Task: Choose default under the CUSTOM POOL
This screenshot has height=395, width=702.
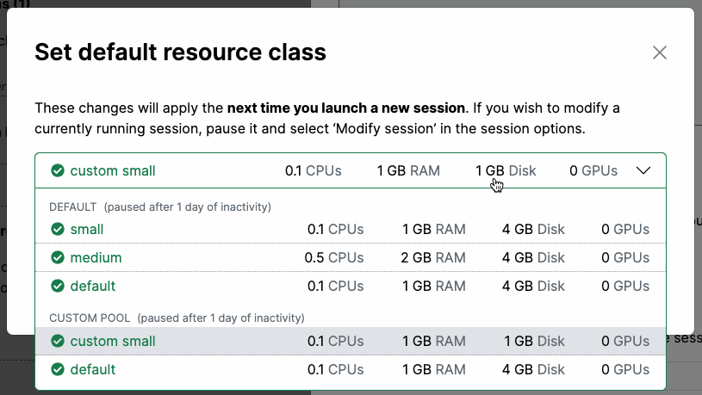Action: click(351, 369)
